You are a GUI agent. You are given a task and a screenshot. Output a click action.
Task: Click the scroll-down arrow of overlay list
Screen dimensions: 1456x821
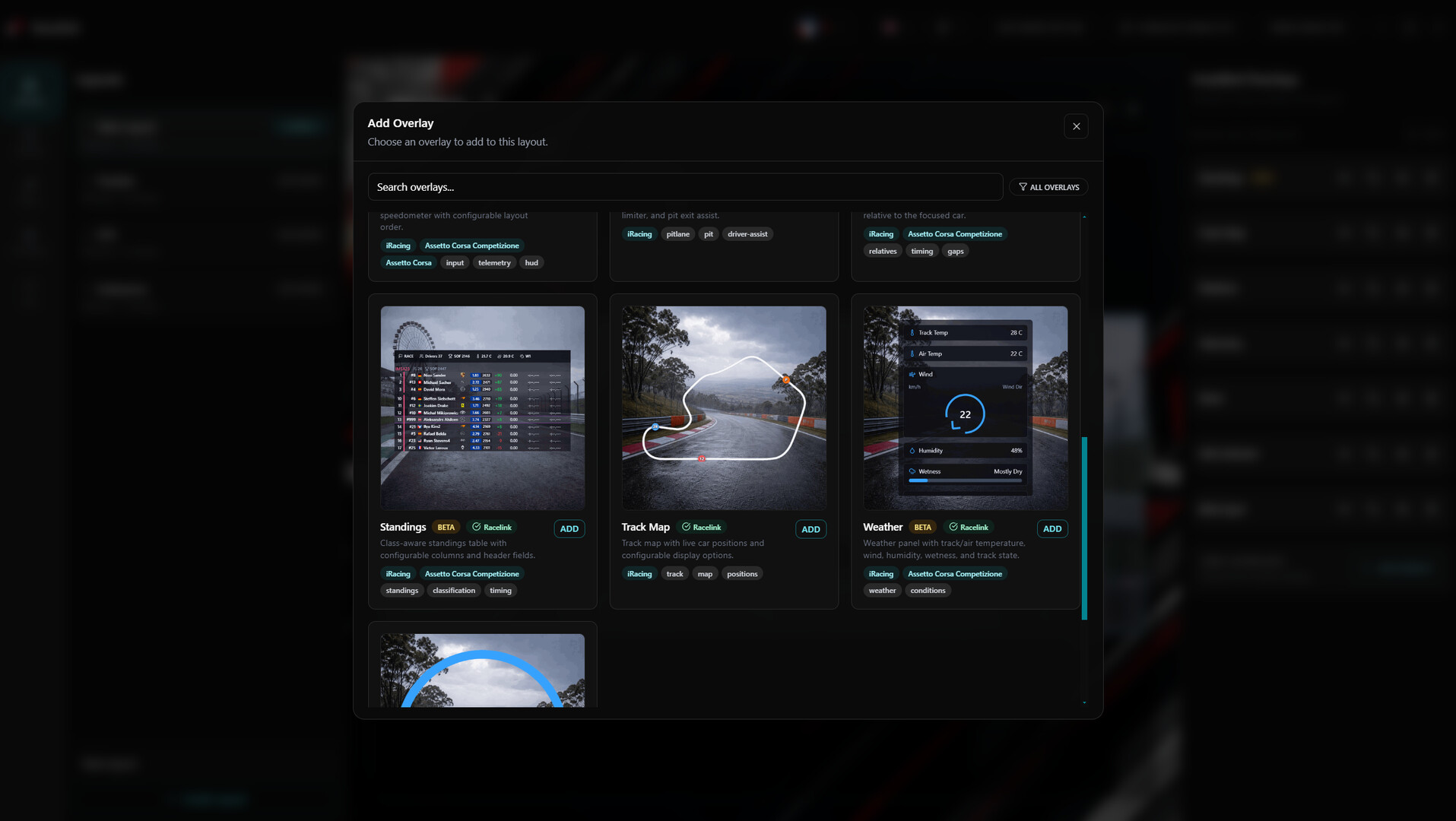[x=1084, y=703]
